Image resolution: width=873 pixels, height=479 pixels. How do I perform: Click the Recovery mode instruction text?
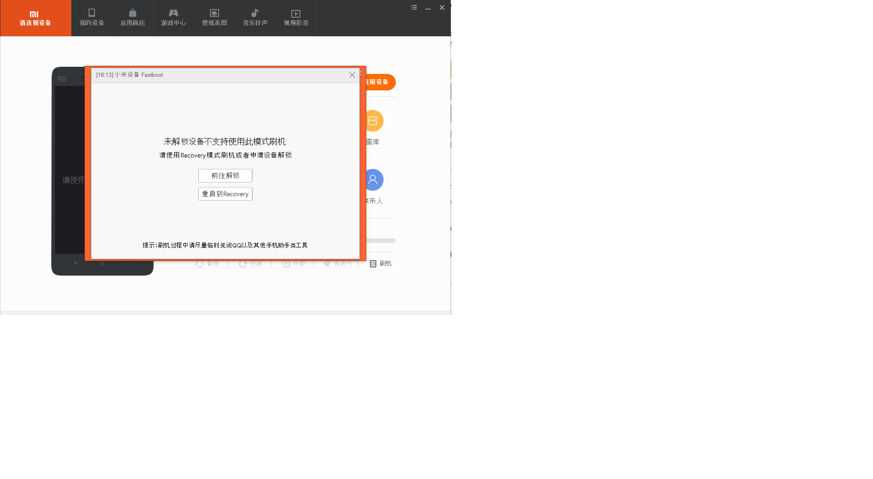(x=225, y=155)
